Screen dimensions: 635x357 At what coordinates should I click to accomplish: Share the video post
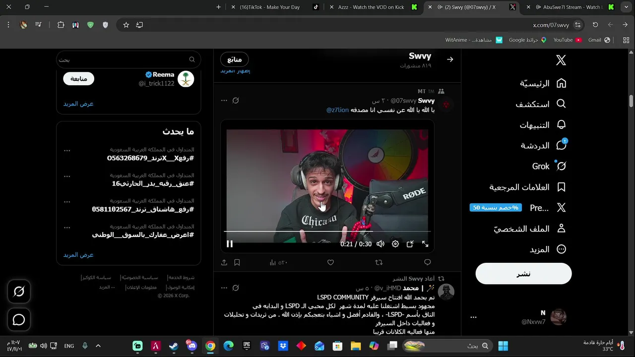pos(224,262)
